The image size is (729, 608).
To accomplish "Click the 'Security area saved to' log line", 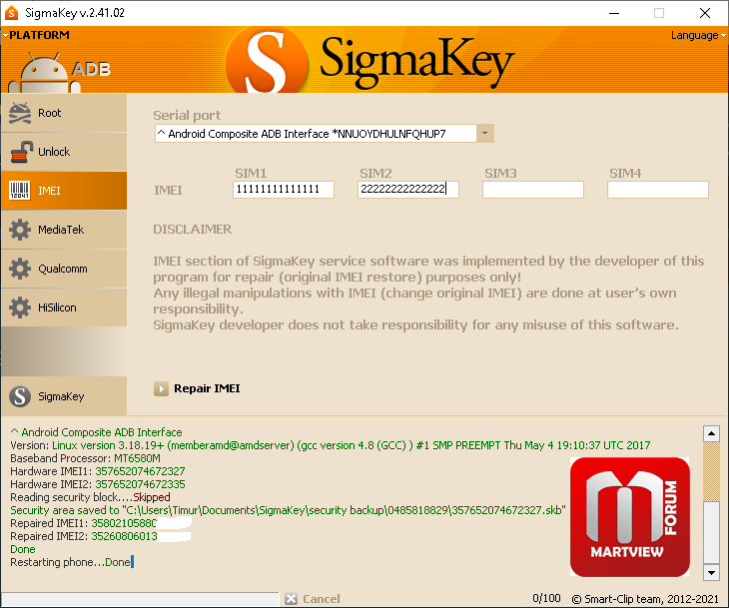I will tap(288, 510).
